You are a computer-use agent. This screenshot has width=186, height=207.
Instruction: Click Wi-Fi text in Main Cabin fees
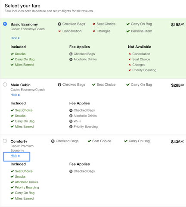[x=77, y=121]
